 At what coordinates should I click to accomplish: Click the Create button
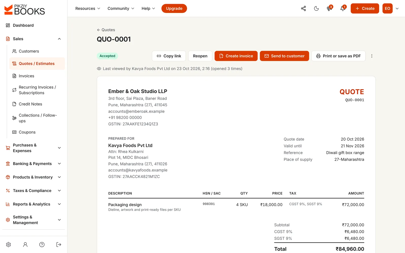point(365,9)
